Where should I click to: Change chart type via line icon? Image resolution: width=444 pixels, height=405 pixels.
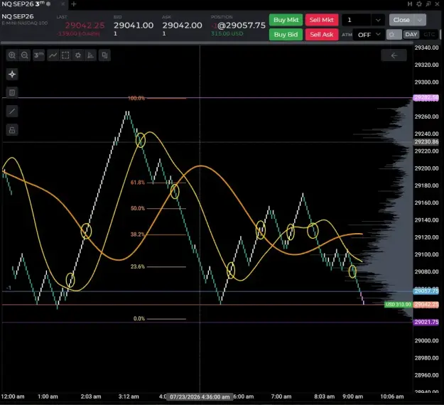click(x=53, y=55)
